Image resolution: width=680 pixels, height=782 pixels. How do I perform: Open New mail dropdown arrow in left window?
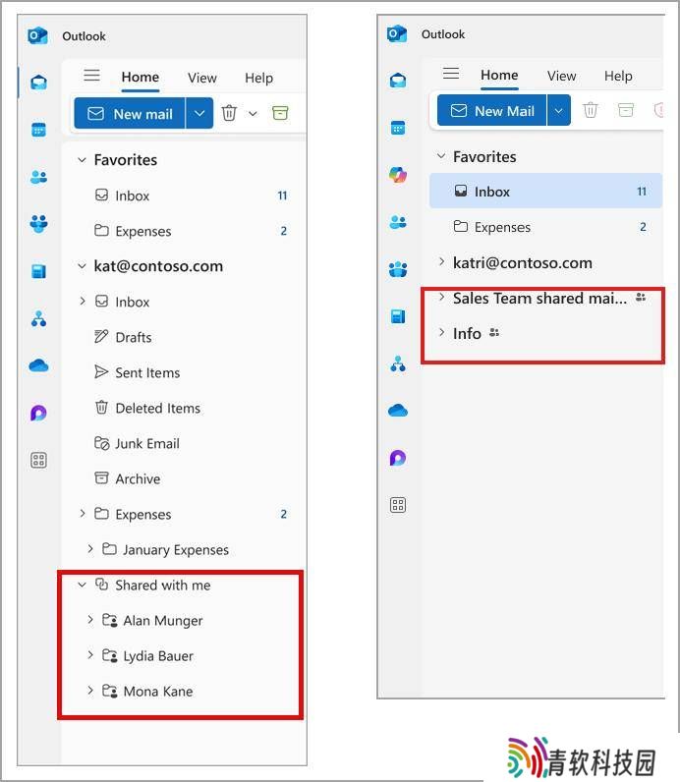(199, 113)
